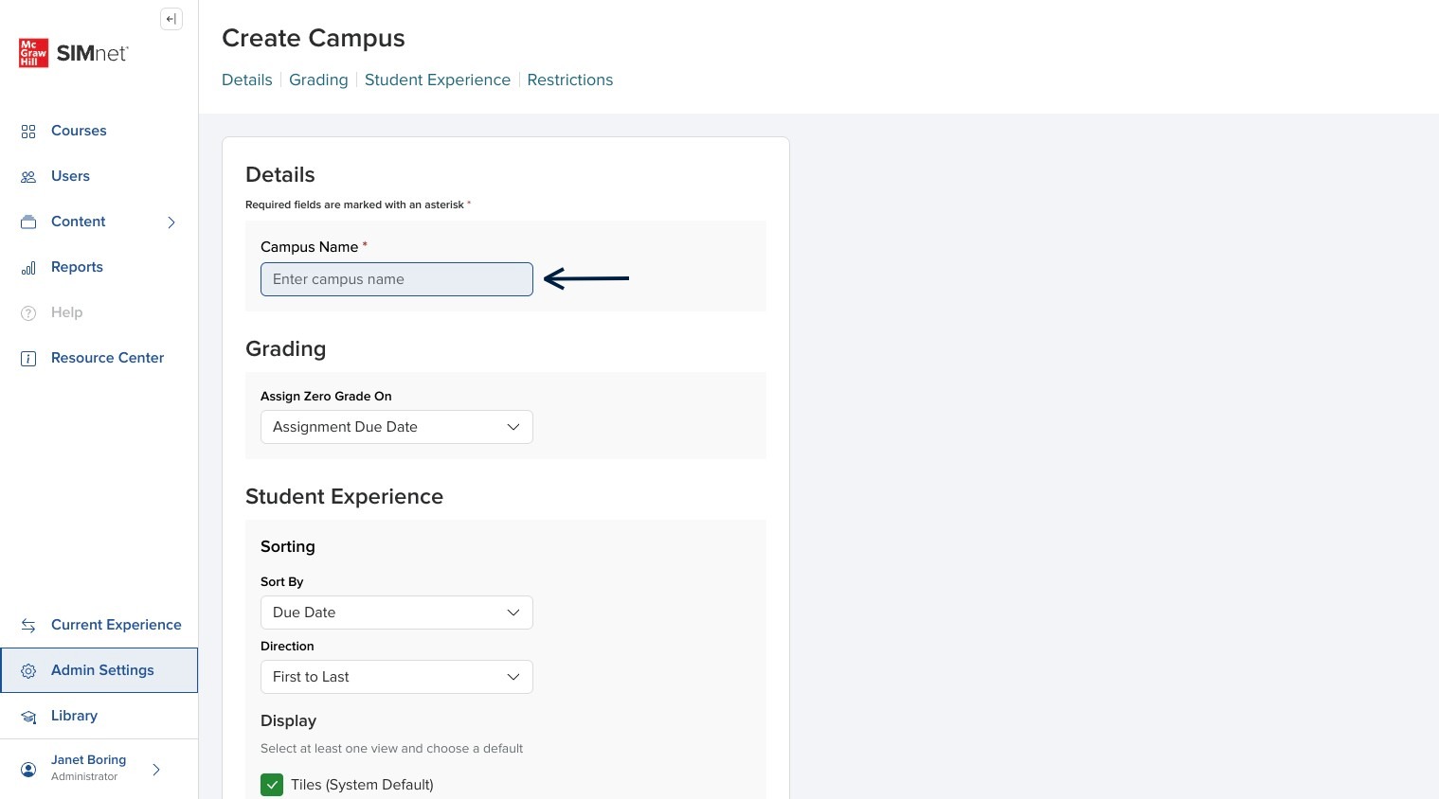Click Janet Boring user name
Viewport: 1439px width, 799px height.
point(88,759)
